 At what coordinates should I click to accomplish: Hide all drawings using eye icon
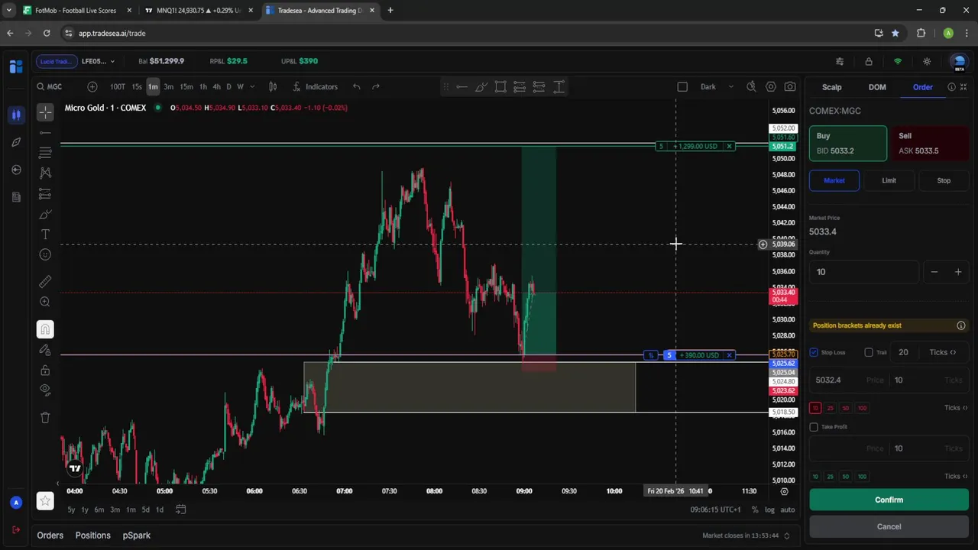(45, 390)
